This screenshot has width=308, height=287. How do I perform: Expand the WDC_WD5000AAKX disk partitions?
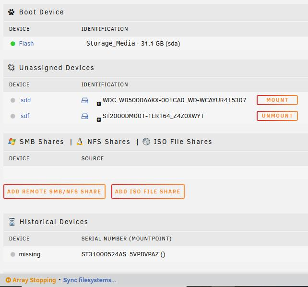(x=99, y=104)
